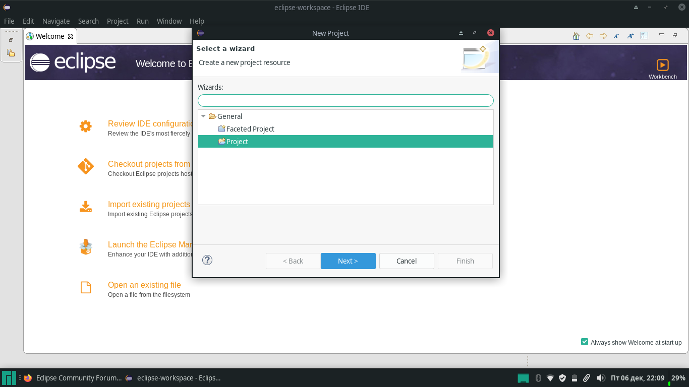The height and width of the screenshot is (387, 689).
Task: Open the Manjaro application menu in the taskbar
Action: coord(9,378)
